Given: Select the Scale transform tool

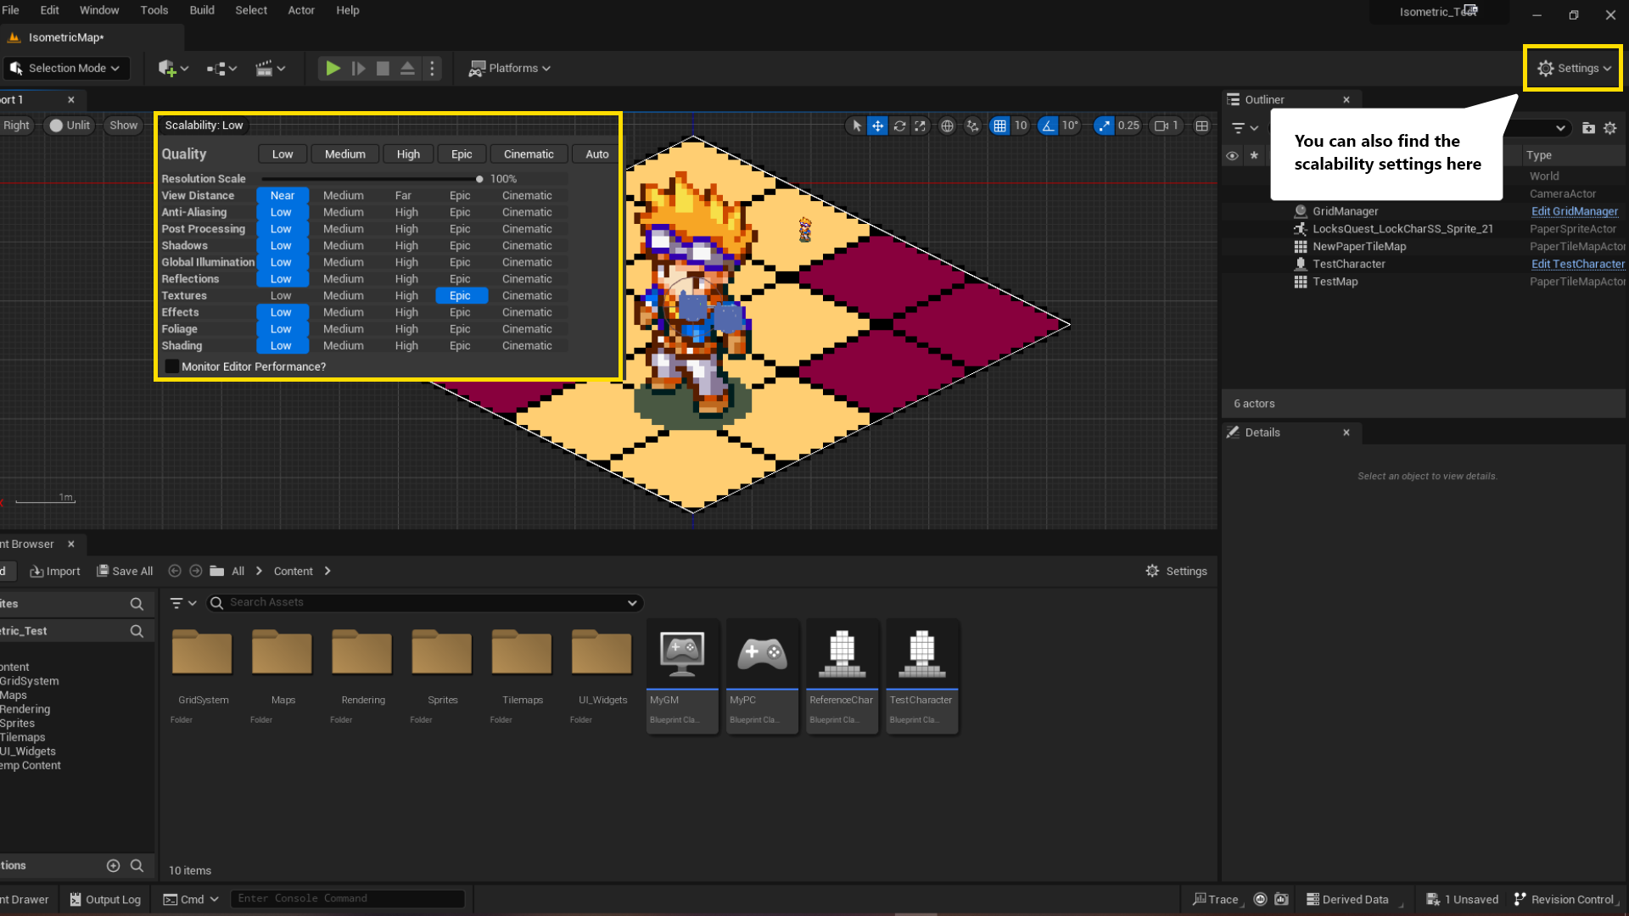Looking at the screenshot, I should click(x=920, y=126).
